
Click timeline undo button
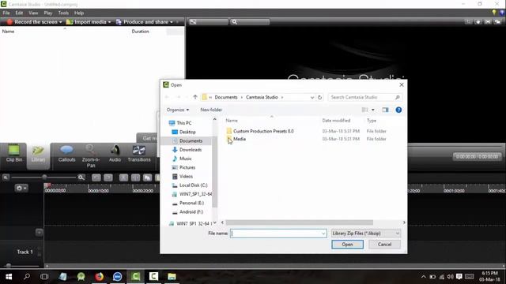96,177
